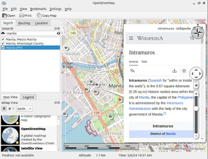
Task: Switch to the Location tab
Action: click(41, 23)
